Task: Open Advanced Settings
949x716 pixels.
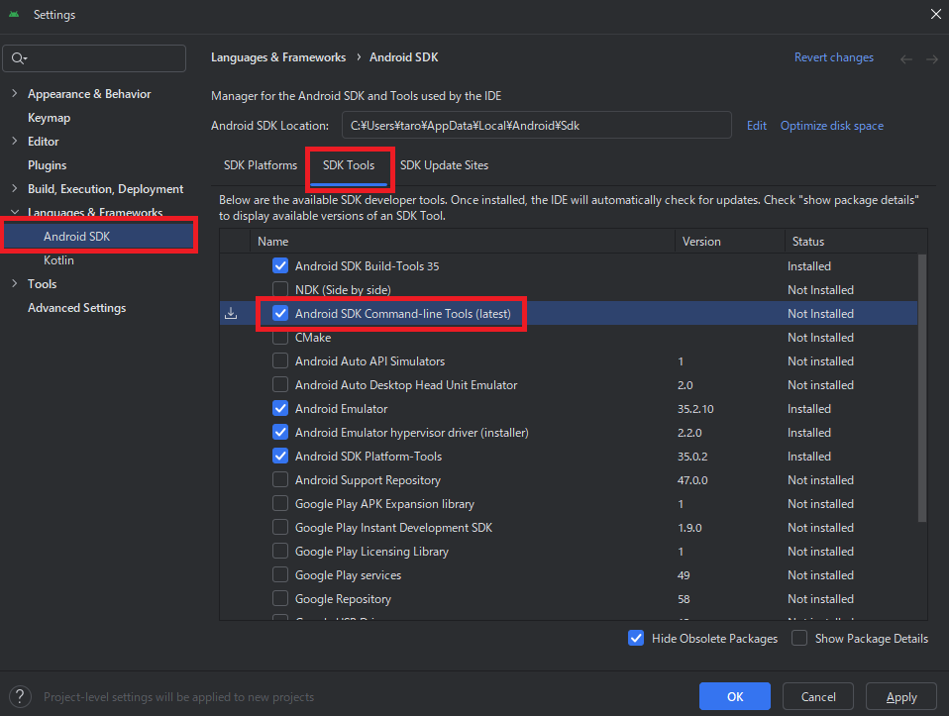Action: click(77, 307)
